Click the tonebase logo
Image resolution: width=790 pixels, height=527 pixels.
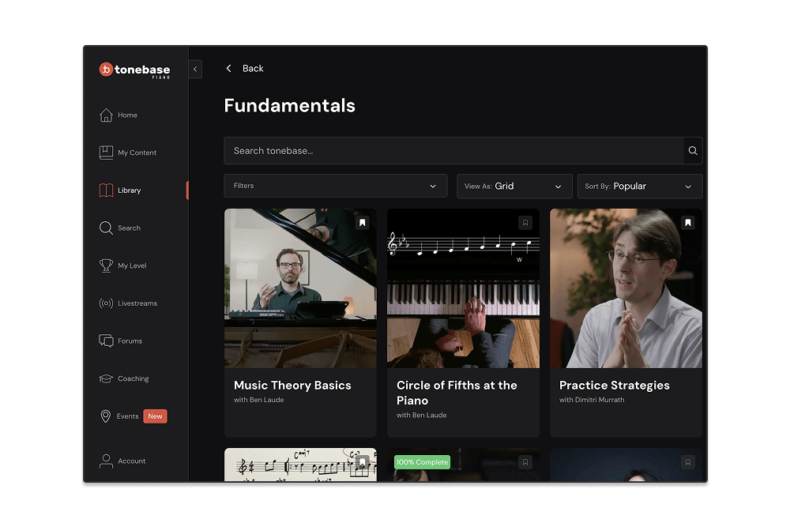click(x=134, y=70)
